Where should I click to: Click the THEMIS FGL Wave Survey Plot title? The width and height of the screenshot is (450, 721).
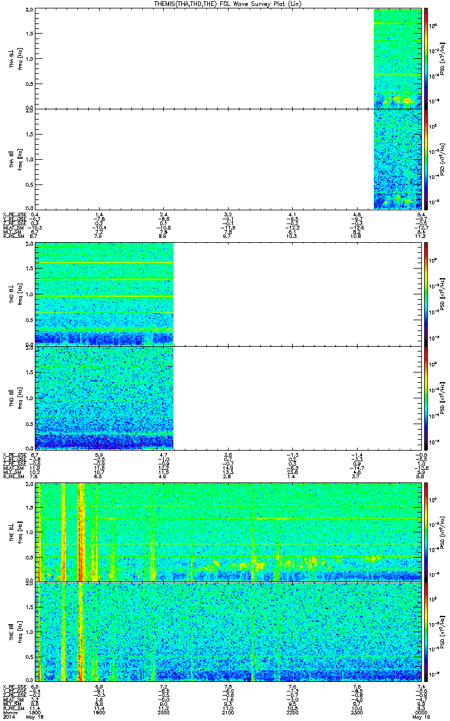227,4
